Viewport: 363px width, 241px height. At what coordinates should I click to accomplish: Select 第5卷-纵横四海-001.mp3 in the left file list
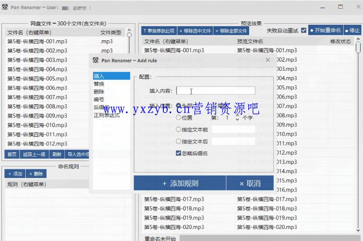pyautogui.click(x=37, y=42)
